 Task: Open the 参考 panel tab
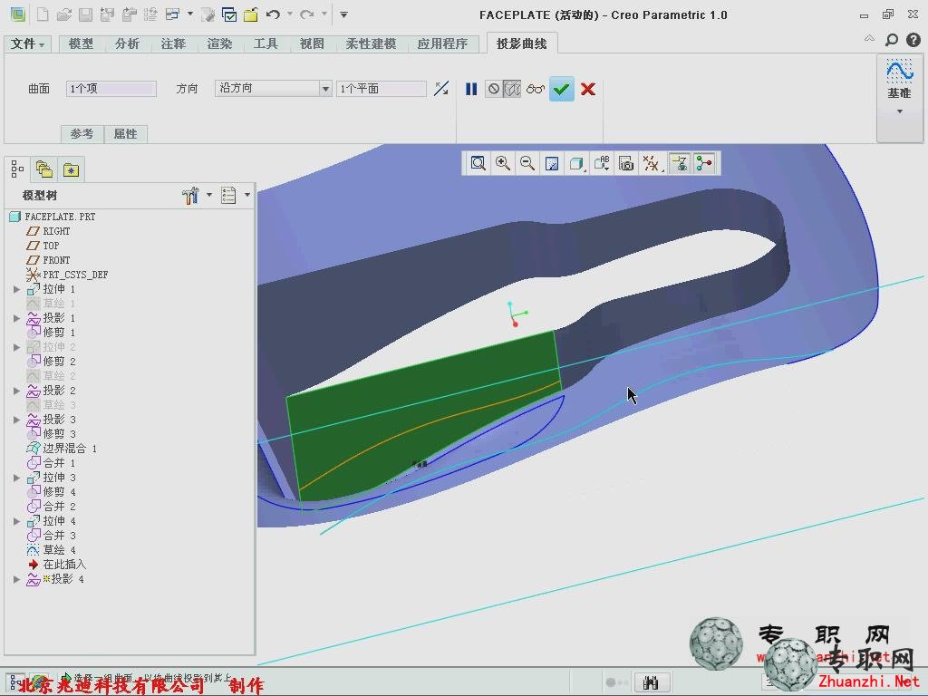pos(82,134)
